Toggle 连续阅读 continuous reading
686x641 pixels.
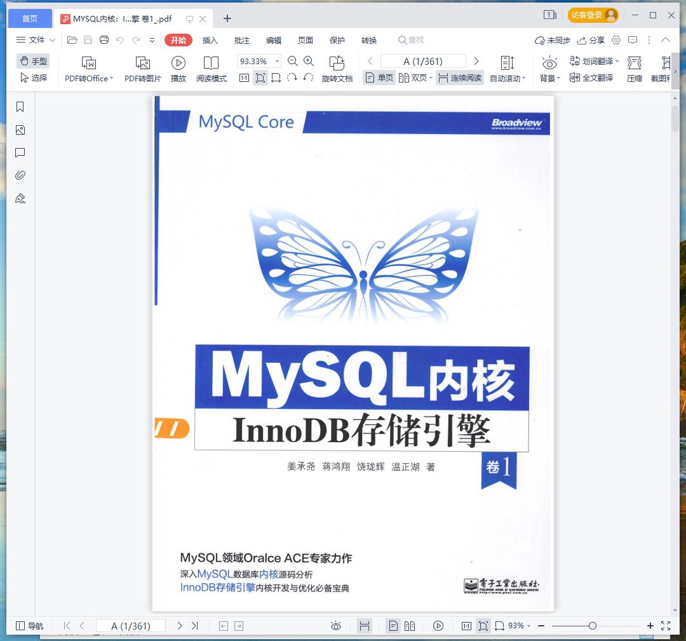click(460, 78)
